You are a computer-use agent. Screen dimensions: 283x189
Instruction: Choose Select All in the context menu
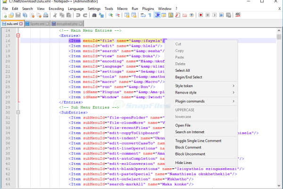pos(183,70)
